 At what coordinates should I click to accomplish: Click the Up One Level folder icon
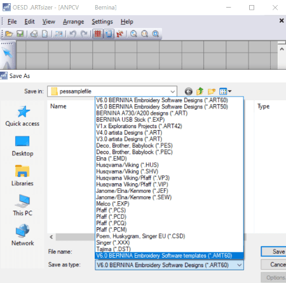pyautogui.click(x=200, y=91)
